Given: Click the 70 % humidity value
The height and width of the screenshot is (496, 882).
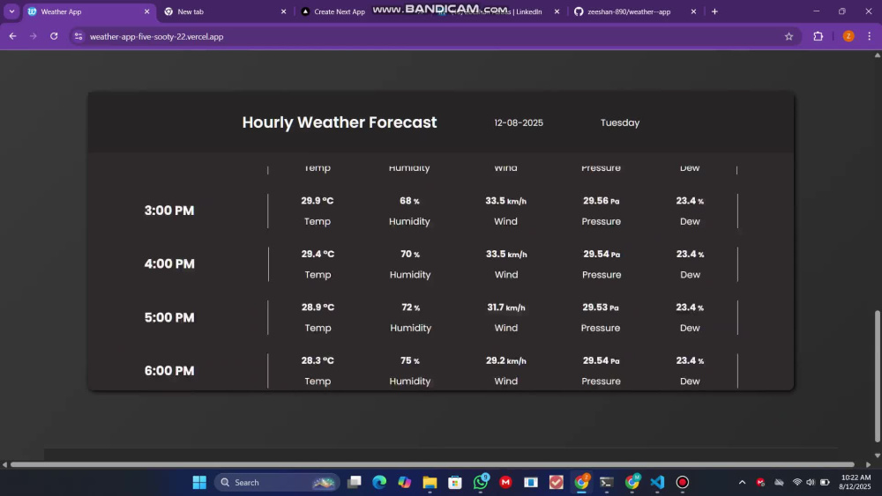Looking at the screenshot, I should point(410,255).
